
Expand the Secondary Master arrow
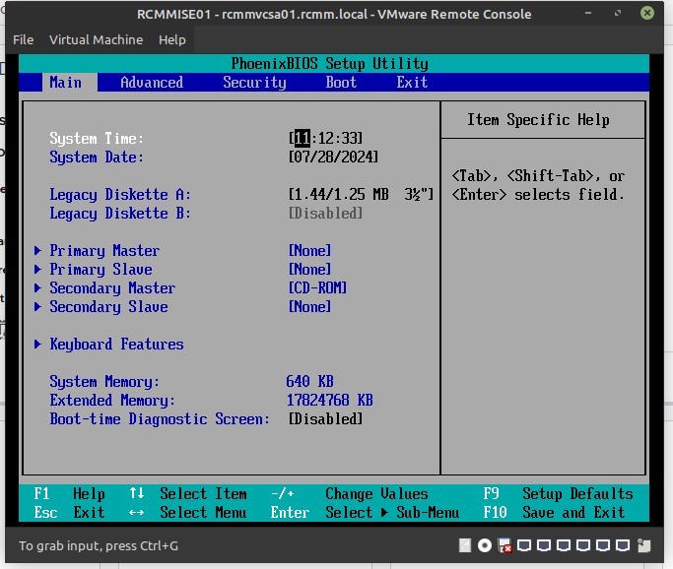point(37,287)
